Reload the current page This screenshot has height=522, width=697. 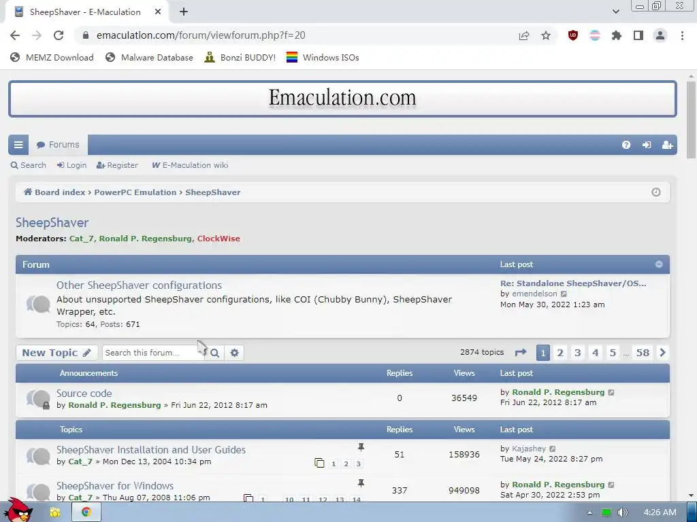[x=59, y=35]
